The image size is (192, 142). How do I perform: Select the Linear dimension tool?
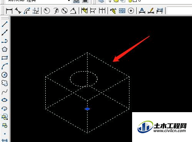(9, 11)
